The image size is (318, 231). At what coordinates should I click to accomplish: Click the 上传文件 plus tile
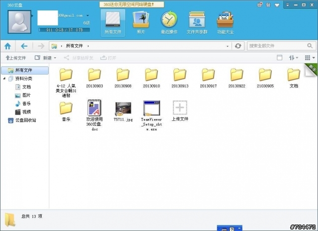coord(180,111)
